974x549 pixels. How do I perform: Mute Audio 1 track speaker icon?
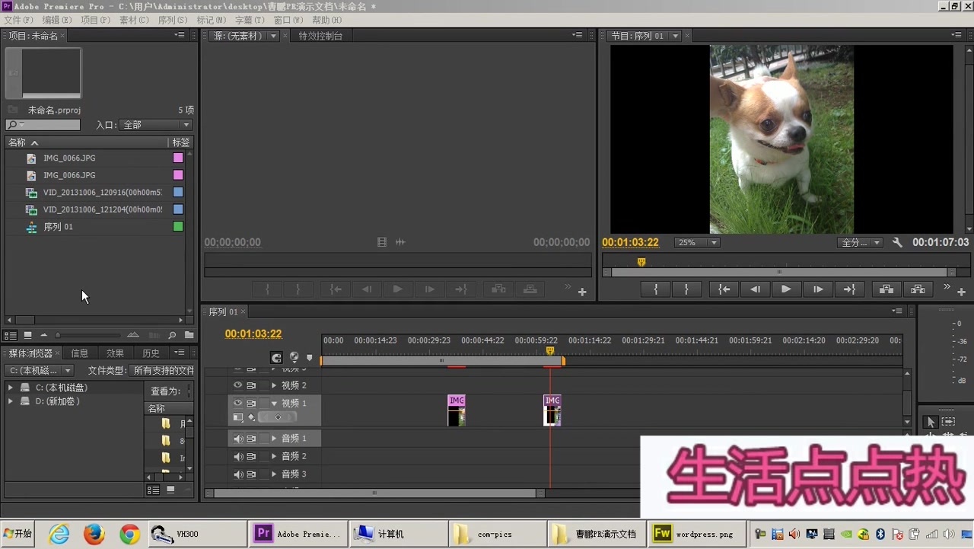[x=237, y=439]
